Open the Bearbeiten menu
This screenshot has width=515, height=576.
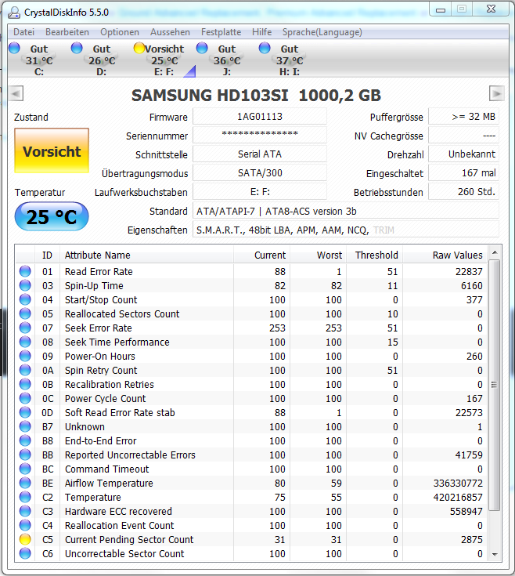point(67,32)
